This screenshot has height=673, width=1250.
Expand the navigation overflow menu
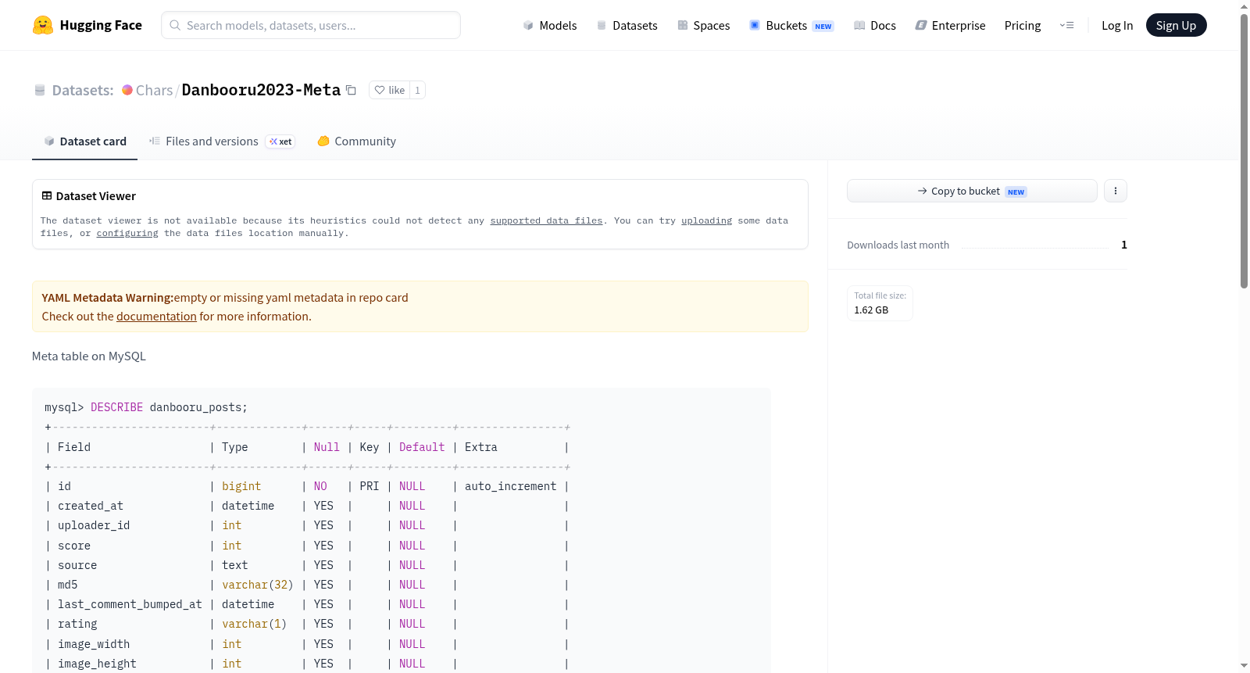click(1066, 25)
